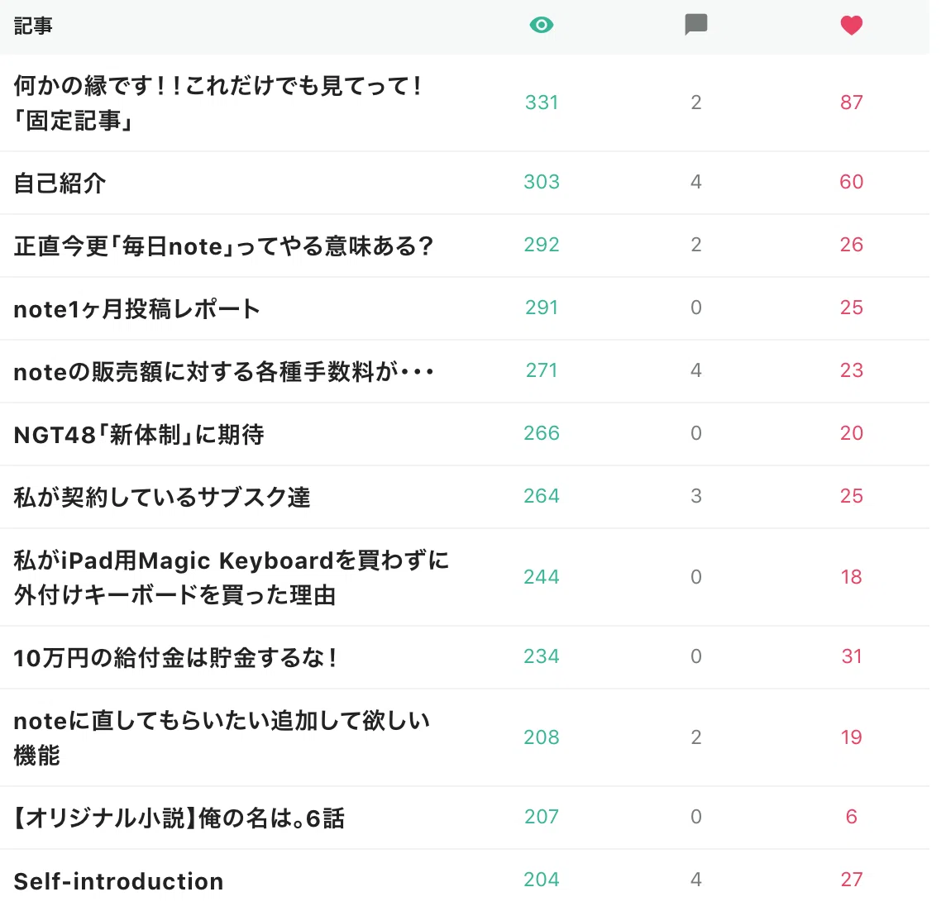946x911 pixels.
Task: Open 【オリジナル小説】俺の名は。6話 article
Action: (x=179, y=818)
